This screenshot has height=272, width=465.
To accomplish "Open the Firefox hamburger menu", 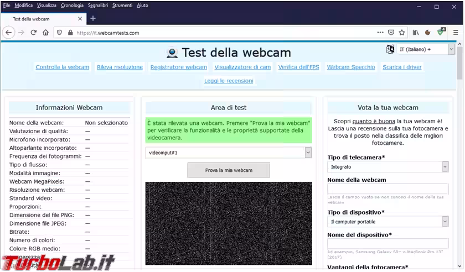I will [456, 33].
